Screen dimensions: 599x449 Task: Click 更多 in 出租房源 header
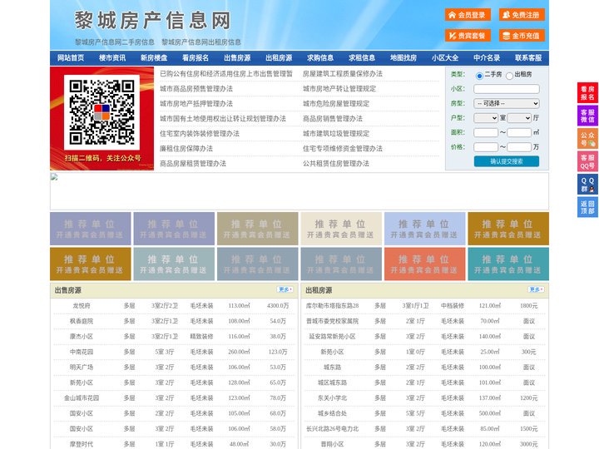[536, 290]
